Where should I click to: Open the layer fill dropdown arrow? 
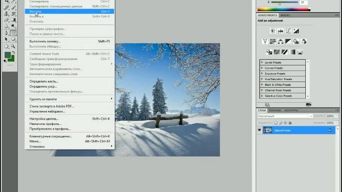(x=336, y=123)
